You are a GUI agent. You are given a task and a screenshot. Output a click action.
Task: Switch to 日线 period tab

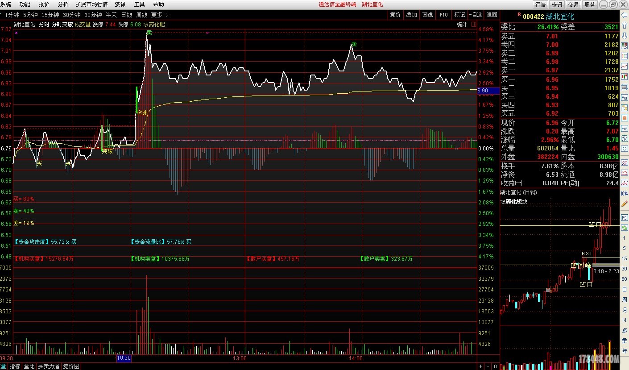[127, 15]
